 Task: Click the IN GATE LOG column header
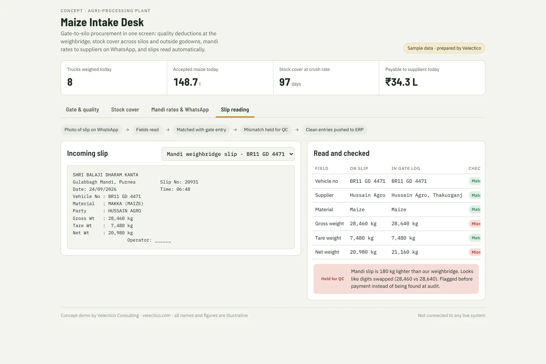coord(406,169)
